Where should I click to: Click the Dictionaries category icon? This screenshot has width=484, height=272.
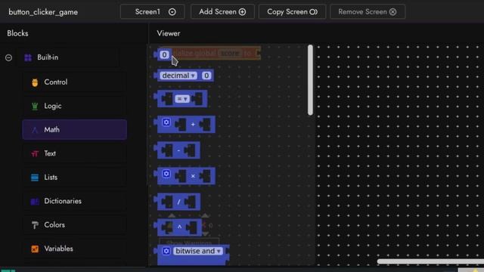pos(35,202)
